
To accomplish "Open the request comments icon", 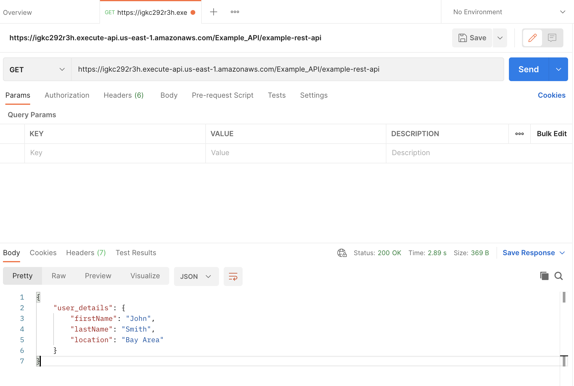I will coord(552,38).
